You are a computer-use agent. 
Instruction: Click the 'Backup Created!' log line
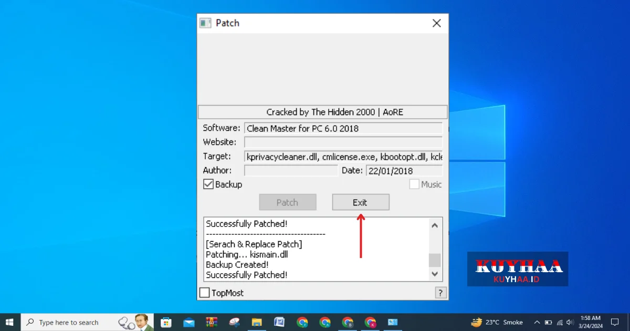click(x=237, y=265)
